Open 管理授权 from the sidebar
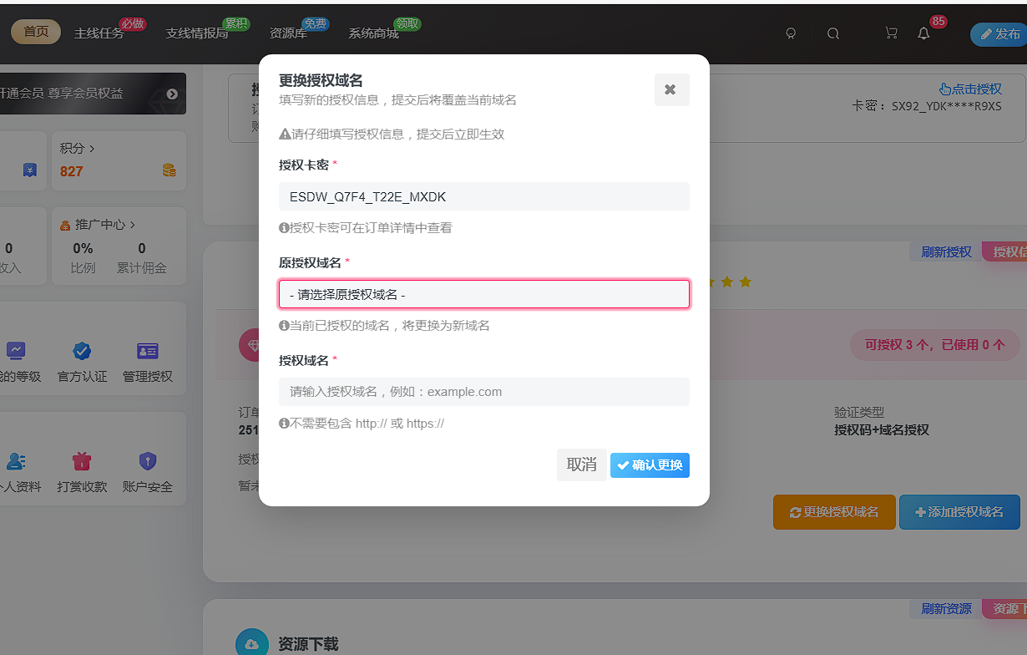This screenshot has height=655, width=1027. (x=146, y=352)
